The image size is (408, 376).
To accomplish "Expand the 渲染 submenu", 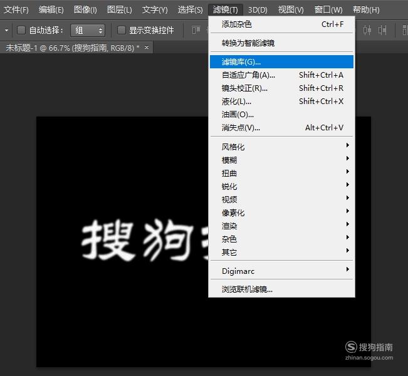I will [x=282, y=226].
